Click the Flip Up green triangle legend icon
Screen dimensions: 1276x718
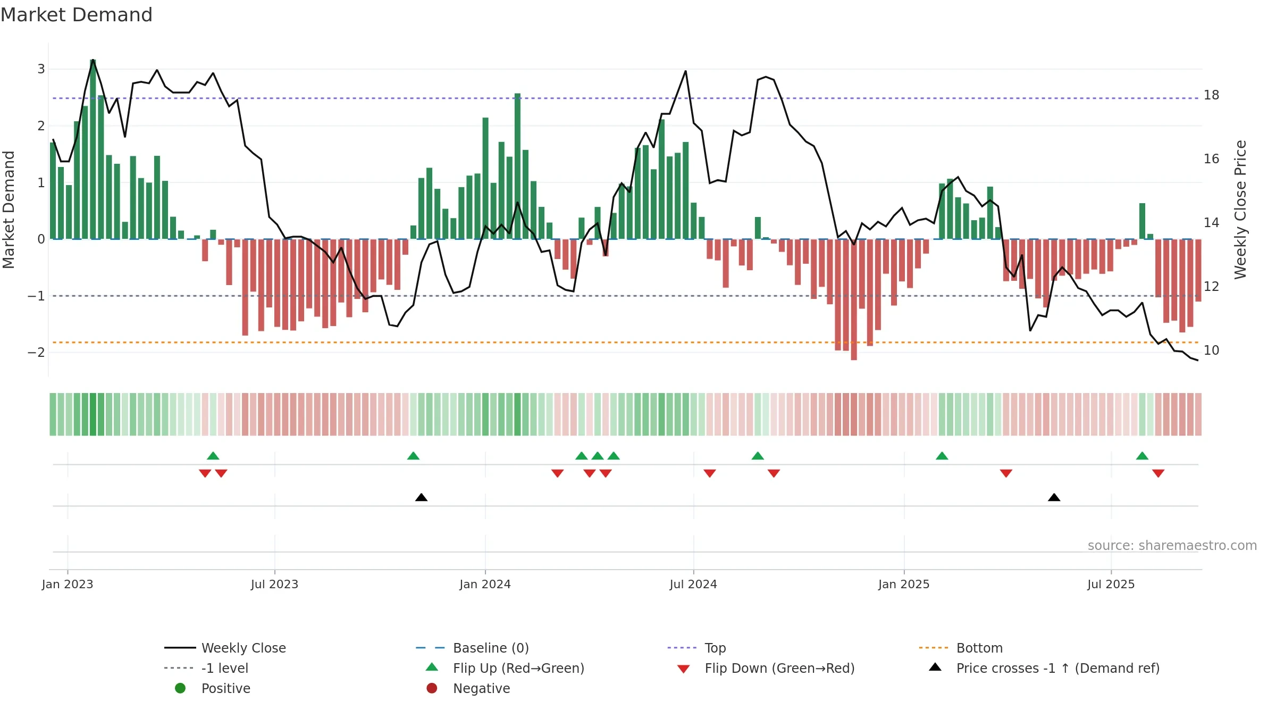[x=432, y=667]
